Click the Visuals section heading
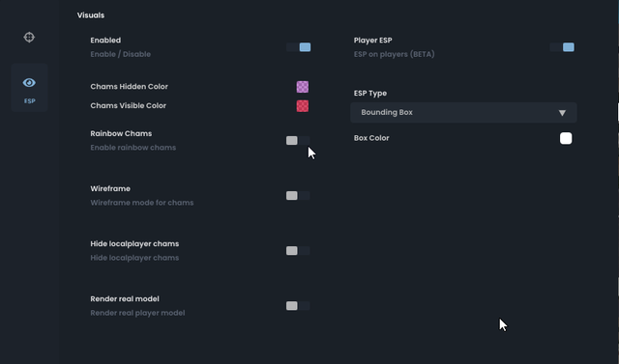Screen dimensions: 619x364 (91, 15)
